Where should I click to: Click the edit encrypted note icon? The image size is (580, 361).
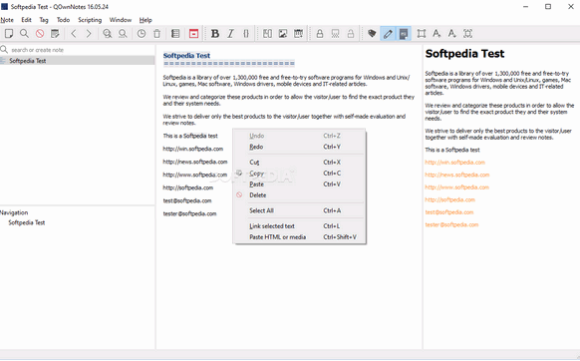336,34
